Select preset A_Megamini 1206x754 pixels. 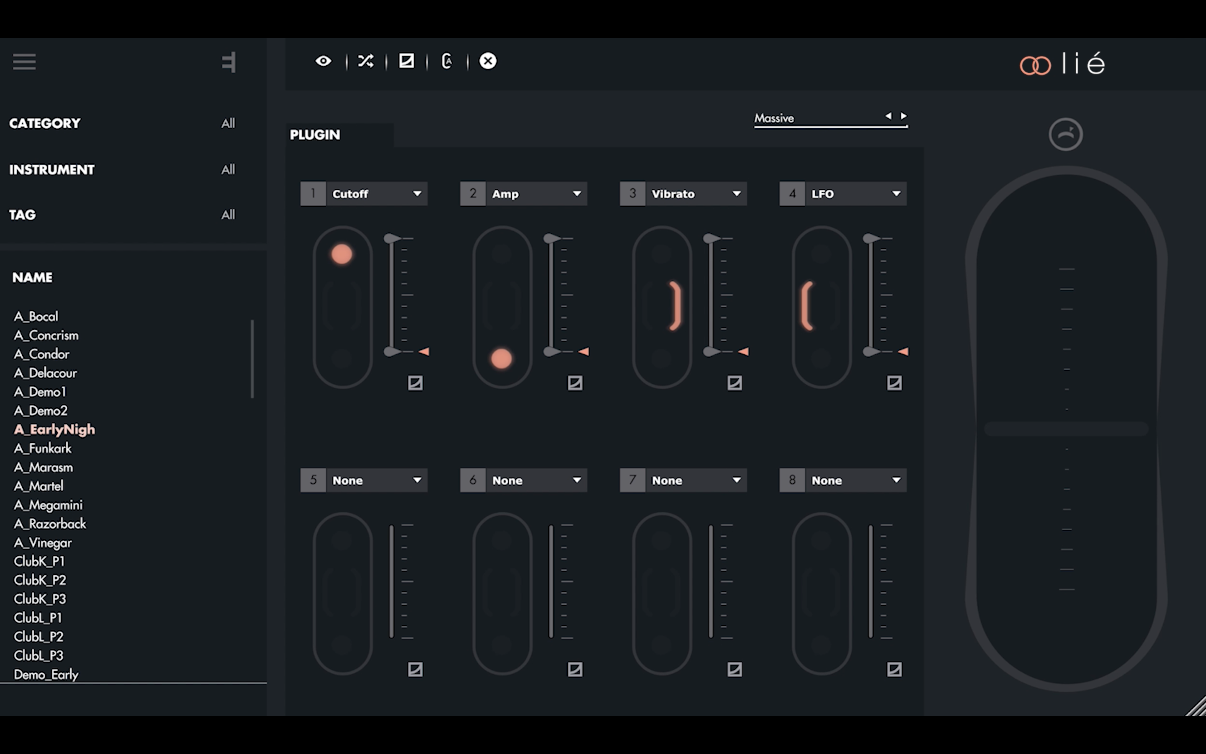48,505
